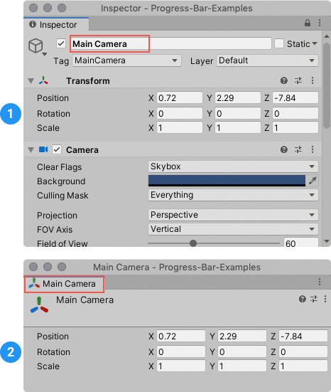Open the Main Camera window help icon
This screenshot has height=392, width=331.
click(x=303, y=299)
